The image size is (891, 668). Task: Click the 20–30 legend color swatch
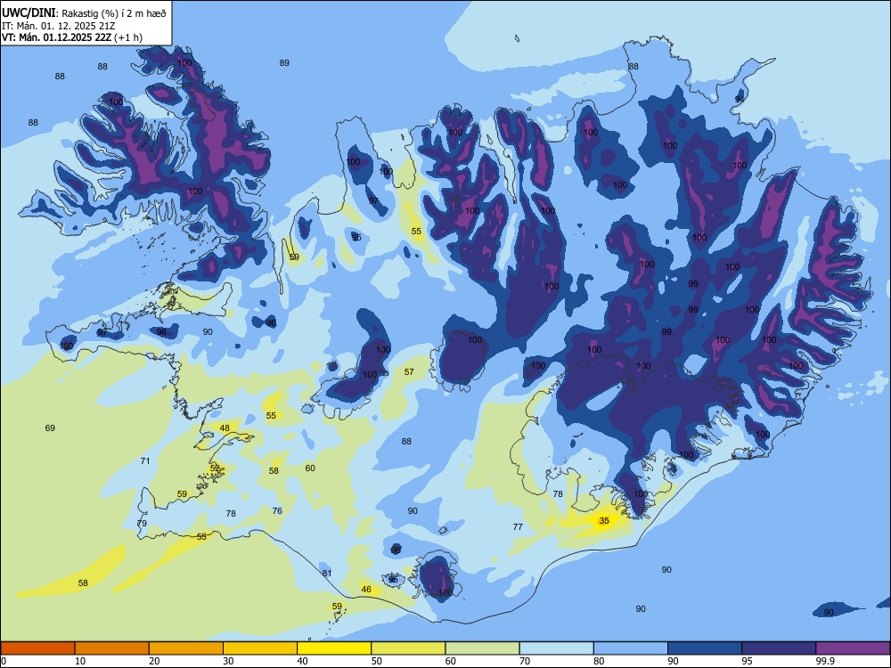(186, 648)
